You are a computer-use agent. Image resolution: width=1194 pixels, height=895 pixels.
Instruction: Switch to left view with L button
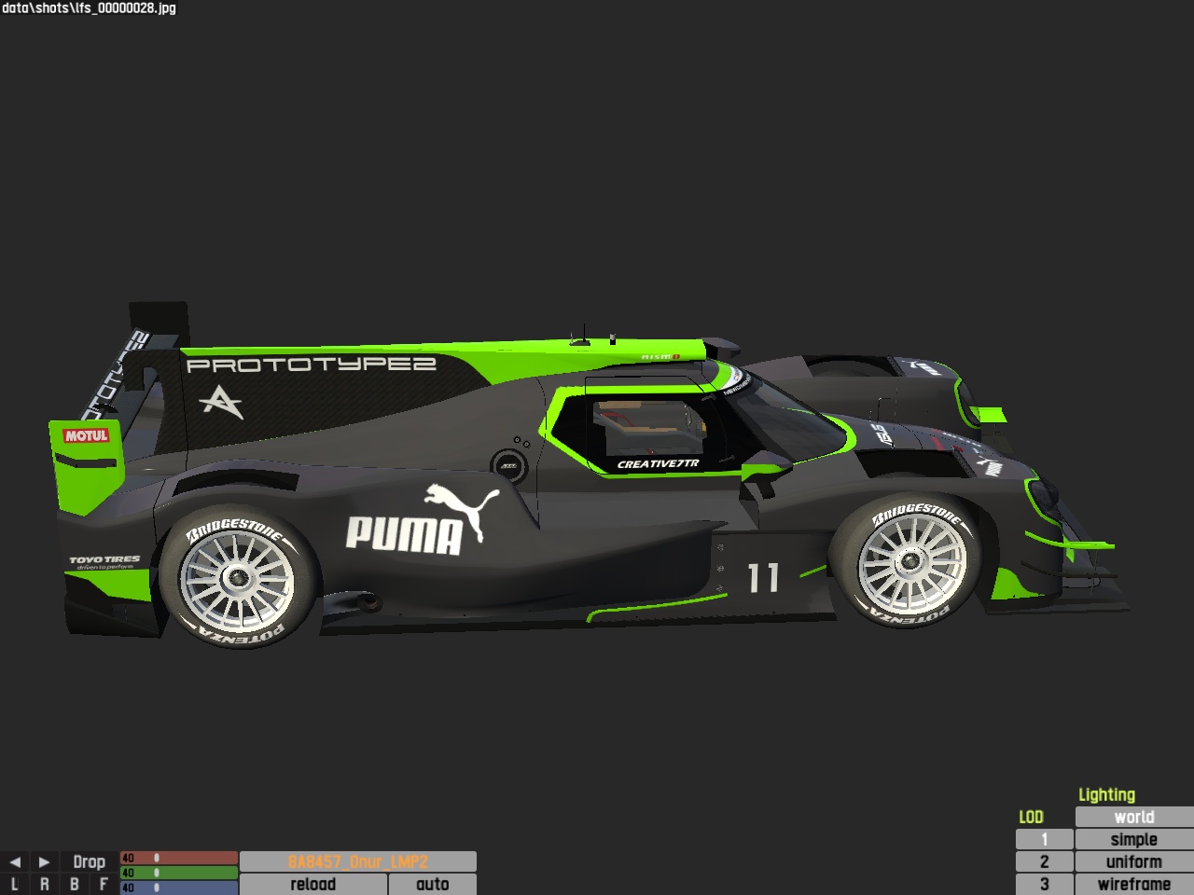(x=14, y=884)
